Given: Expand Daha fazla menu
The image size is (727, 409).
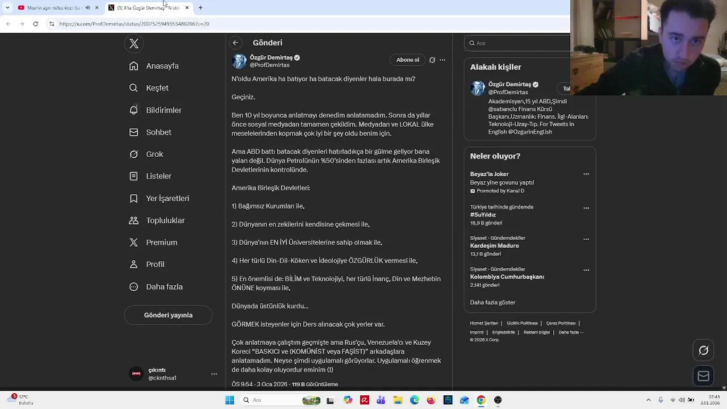Looking at the screenshot, I should pyautogui.click(x=156, y=287).
